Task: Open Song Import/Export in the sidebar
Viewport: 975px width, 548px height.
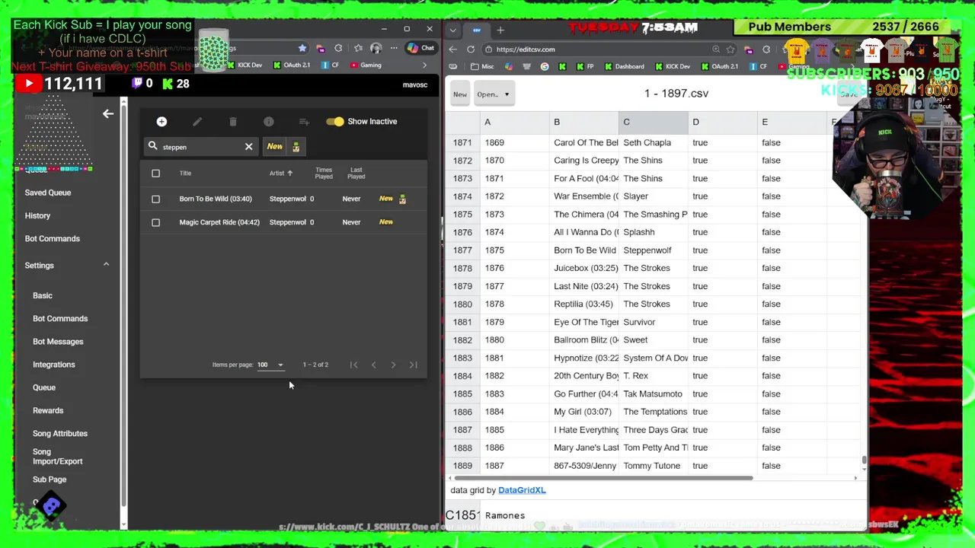Action: pyautogui.click(x=57, y=457)
